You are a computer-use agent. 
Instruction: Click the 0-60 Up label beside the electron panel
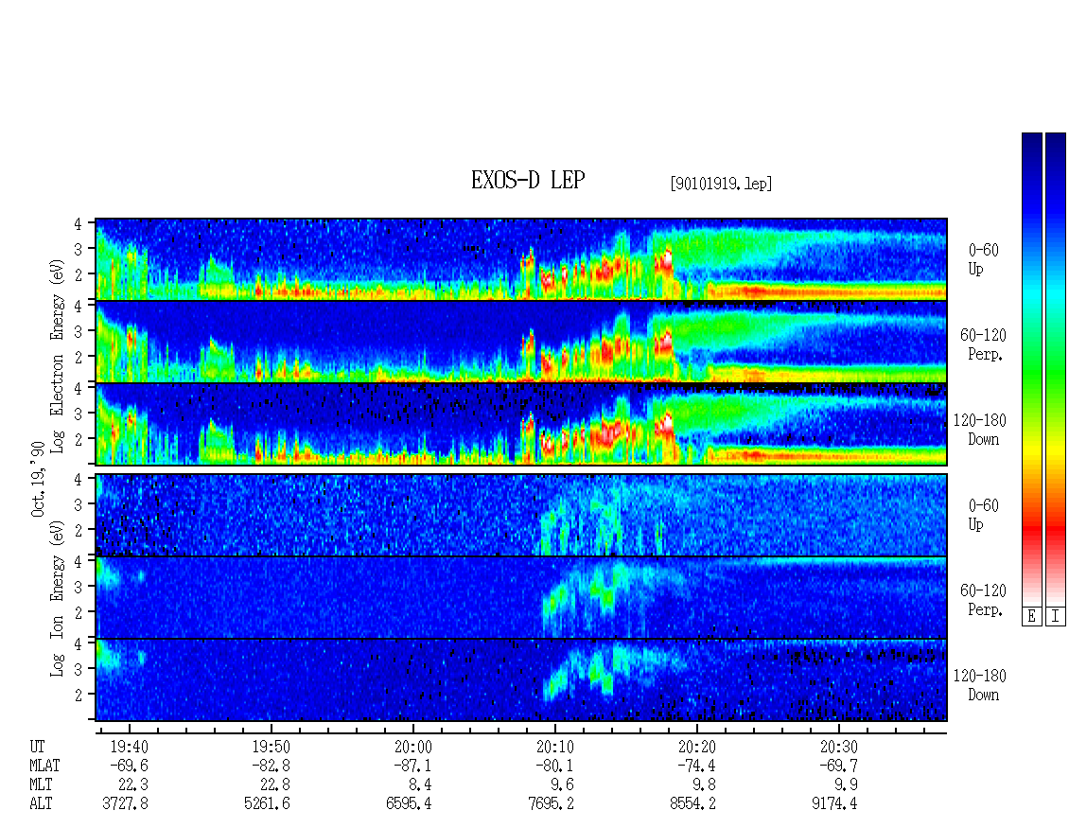coord(983,260)
